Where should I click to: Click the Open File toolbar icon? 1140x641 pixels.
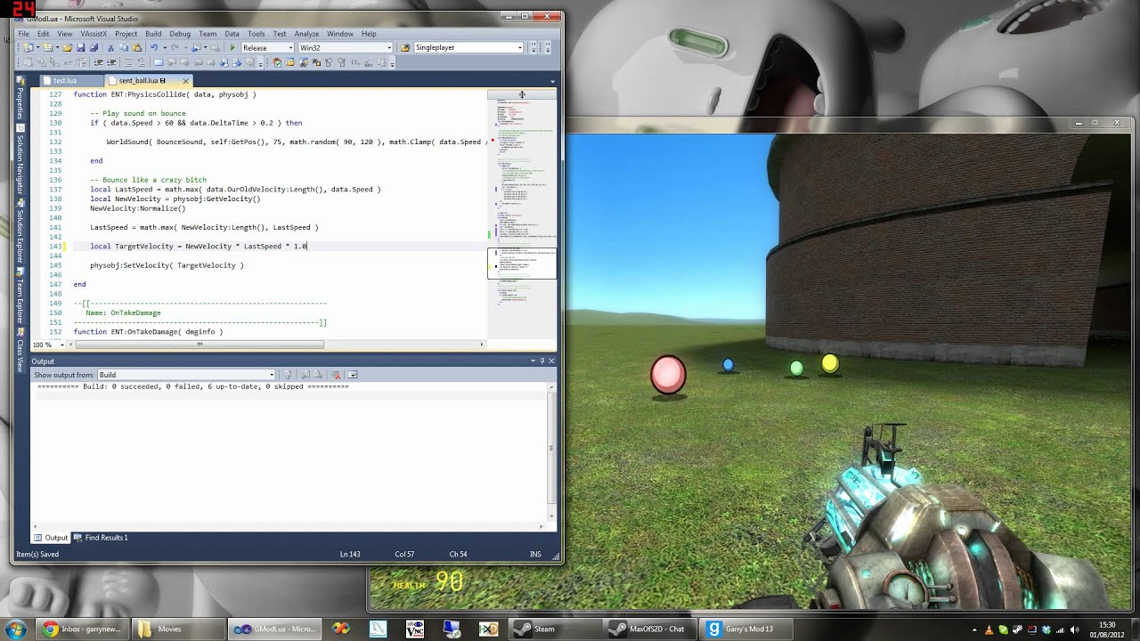tap(67, 47)
